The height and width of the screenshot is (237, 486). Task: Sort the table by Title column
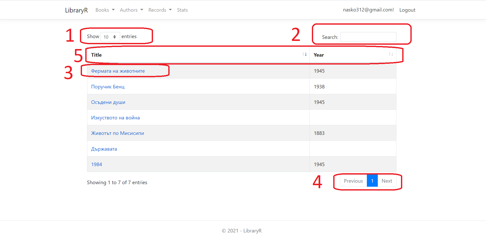[x=96, y=55]
